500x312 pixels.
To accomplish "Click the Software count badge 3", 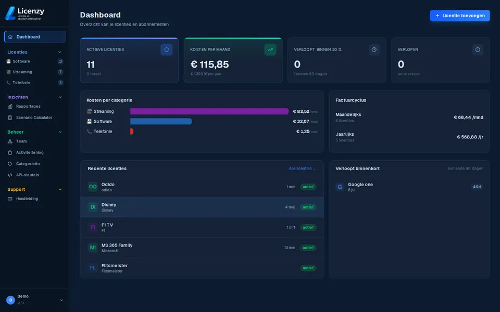I will (x=60, y=61).
